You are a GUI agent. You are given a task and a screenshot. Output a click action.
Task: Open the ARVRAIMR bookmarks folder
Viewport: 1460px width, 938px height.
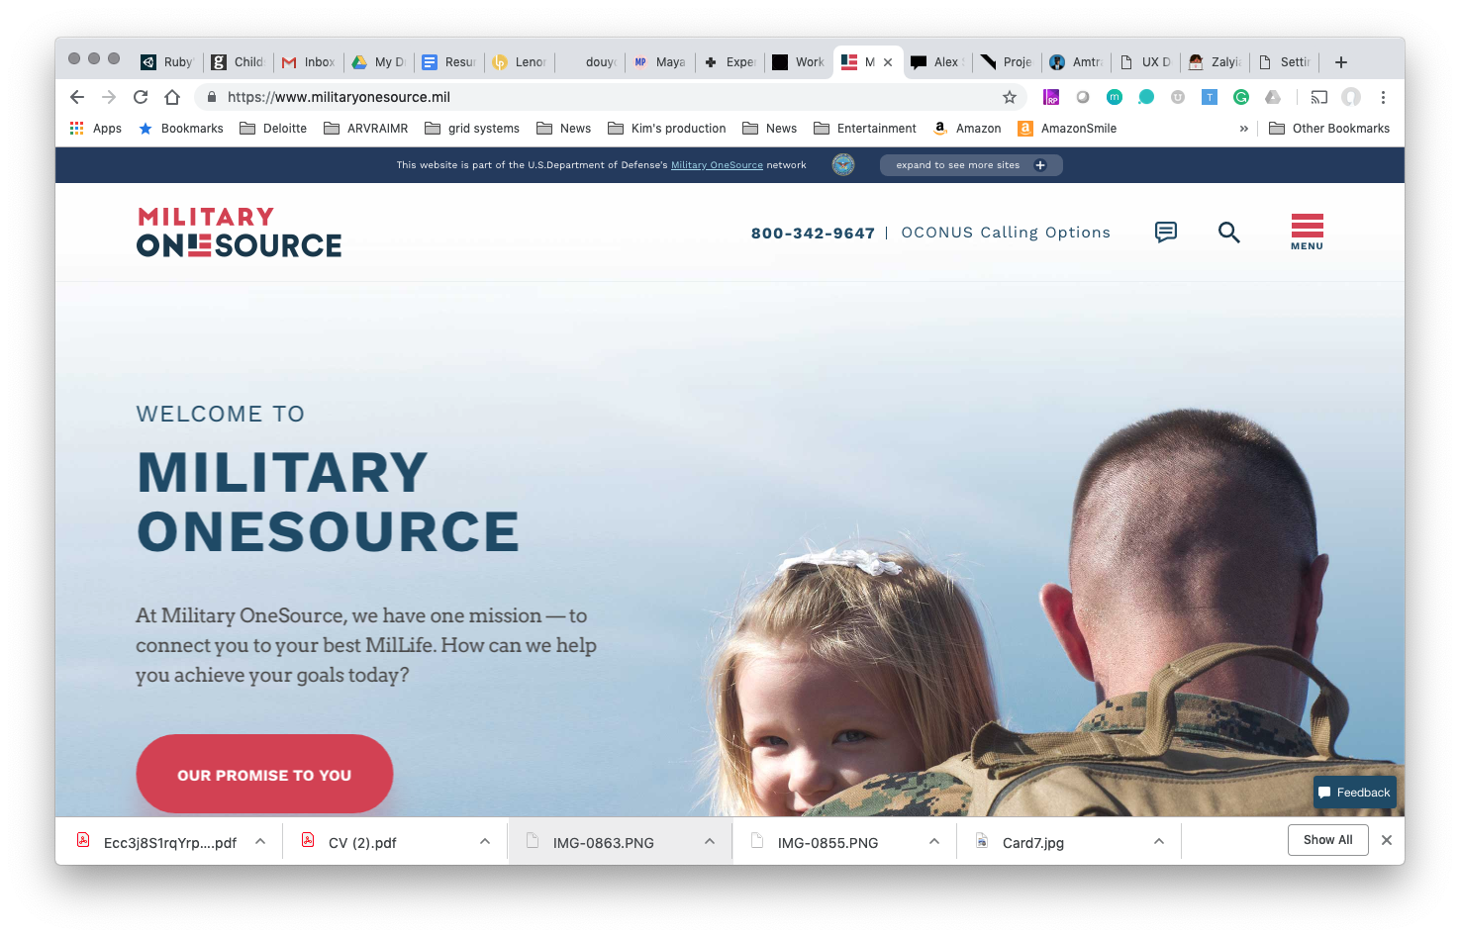(366, 129)
